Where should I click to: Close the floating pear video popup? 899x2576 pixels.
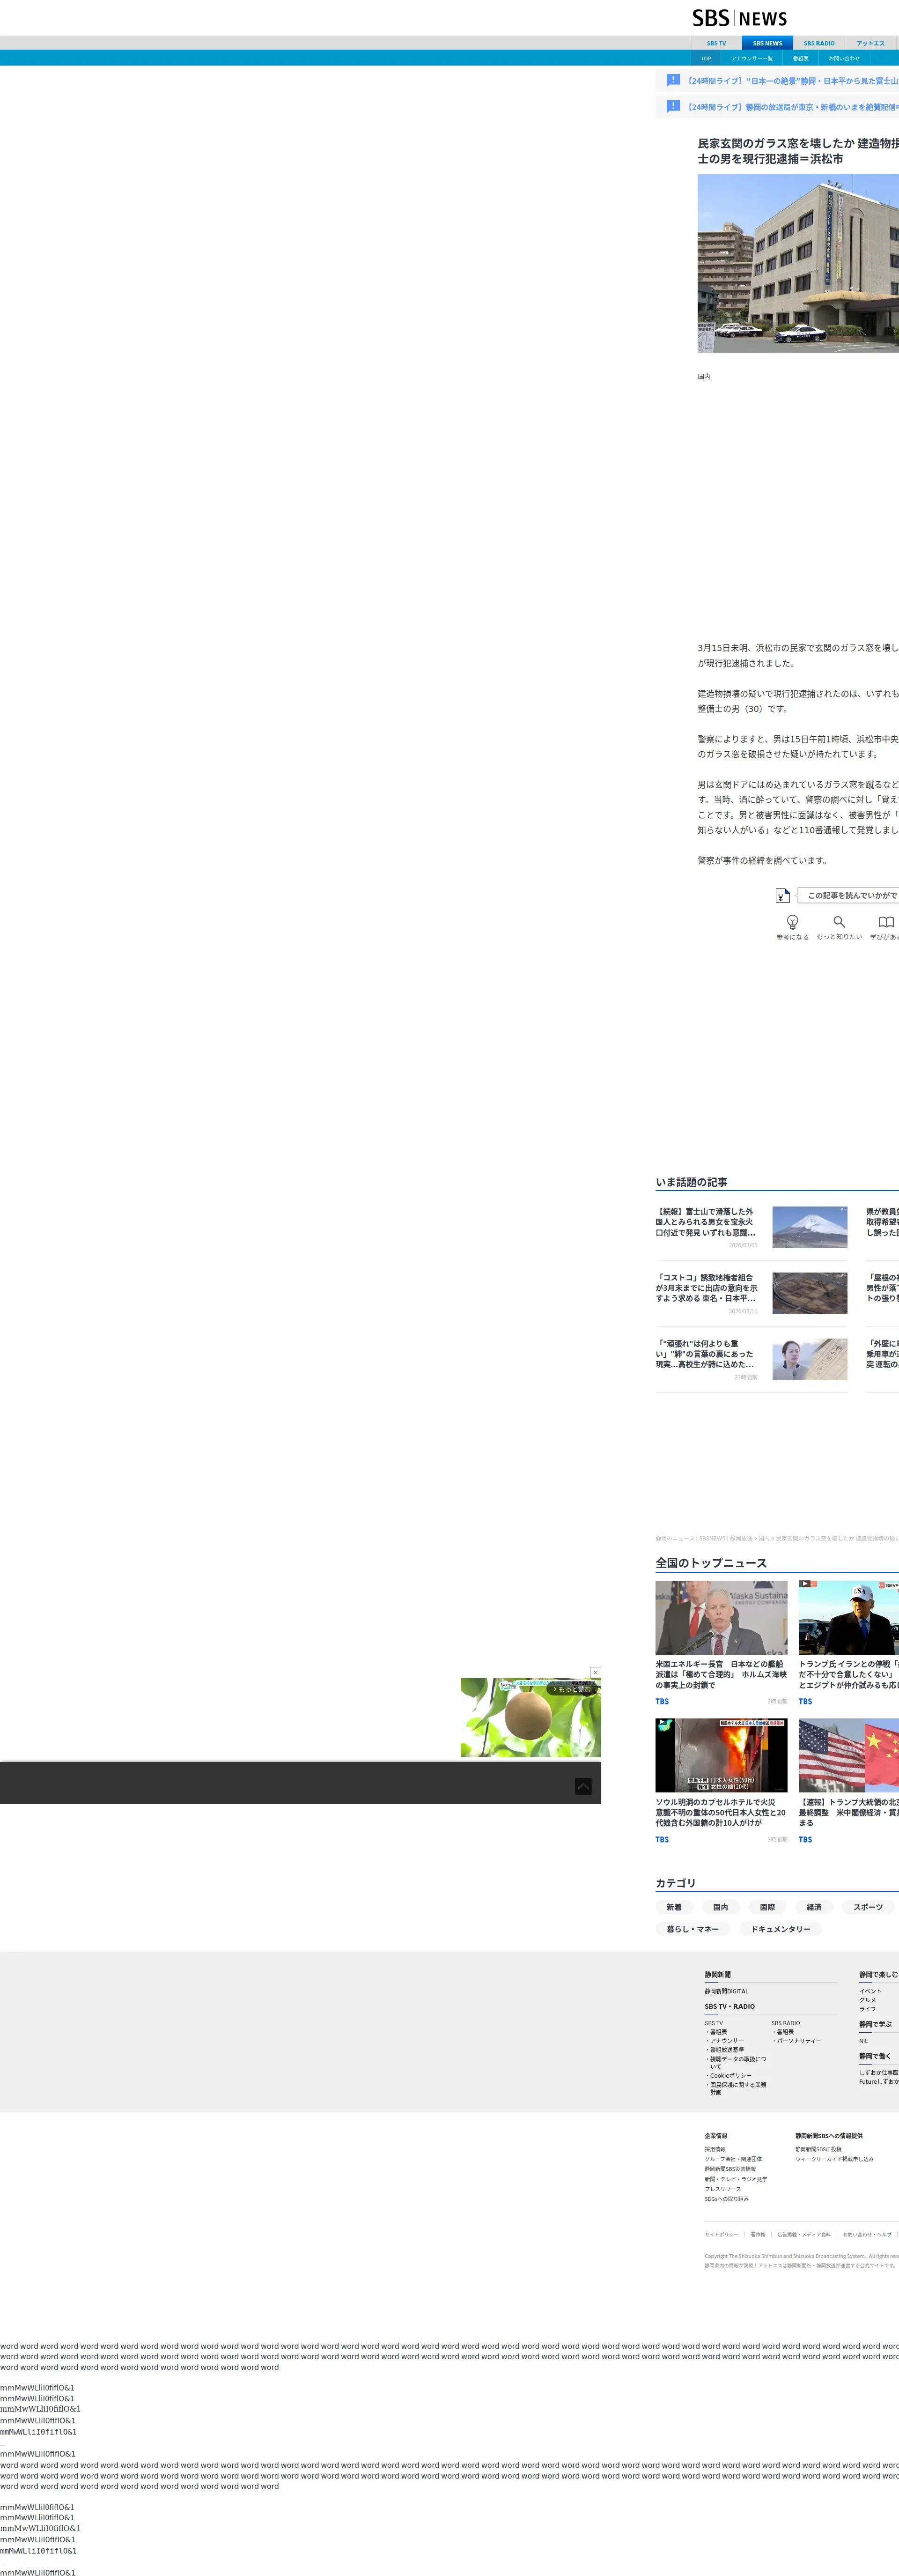595,1672
